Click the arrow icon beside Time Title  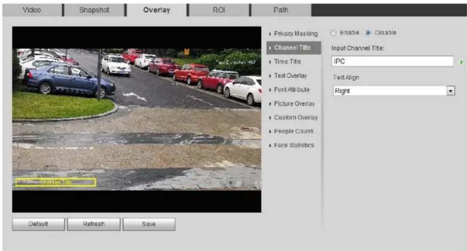point(270,62)
